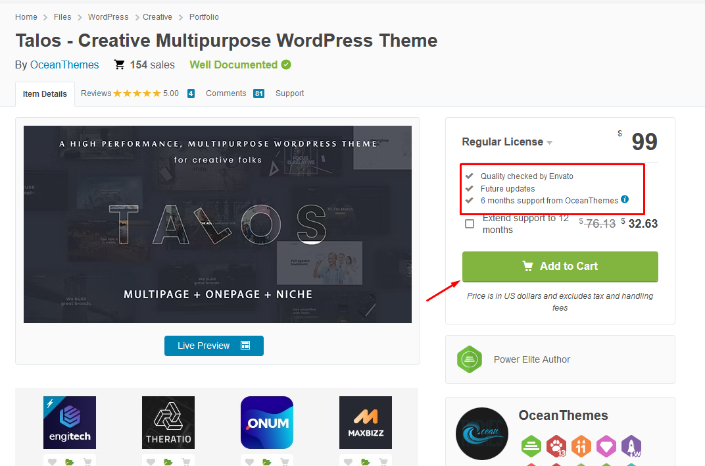Click the heart icon under Maxbizz

[348, 462]
